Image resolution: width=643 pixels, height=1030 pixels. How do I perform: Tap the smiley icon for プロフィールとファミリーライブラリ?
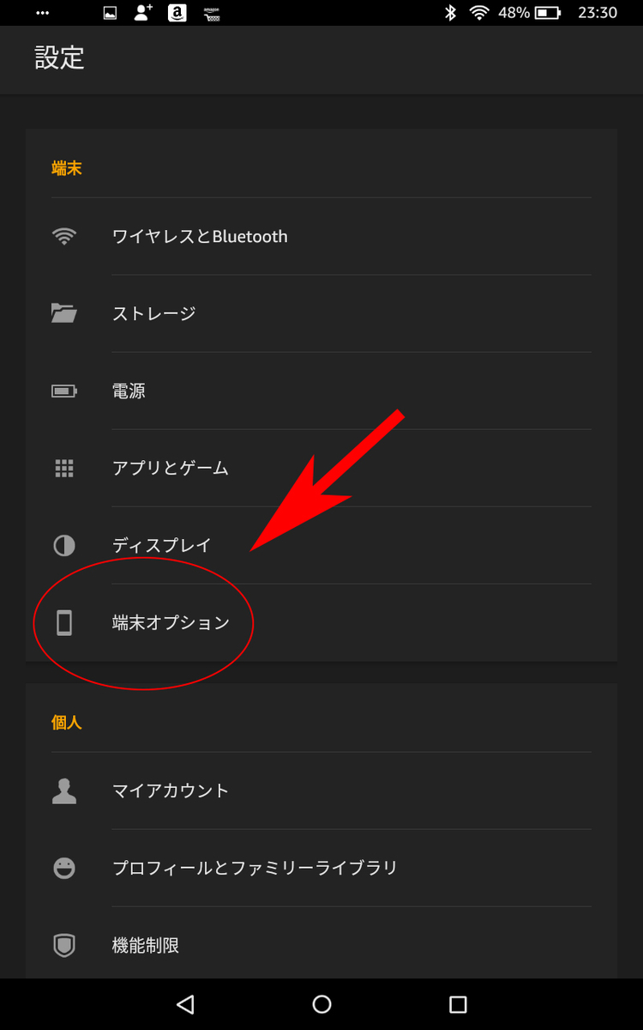click(63, 868)
